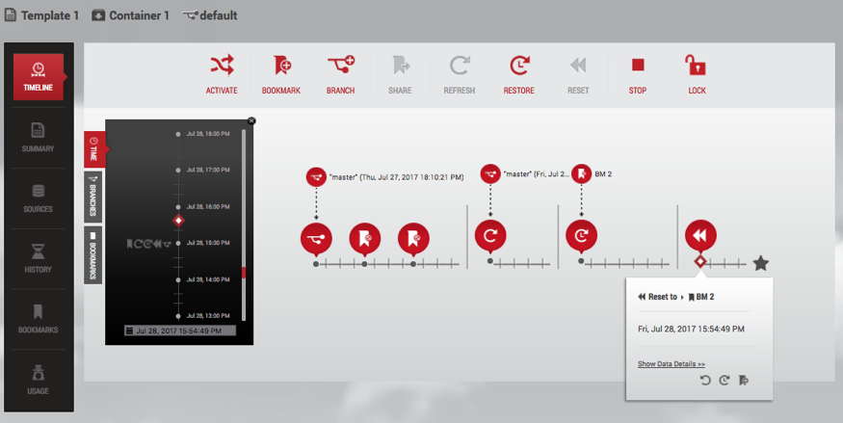Close the time picker panel

pos(251,121)
